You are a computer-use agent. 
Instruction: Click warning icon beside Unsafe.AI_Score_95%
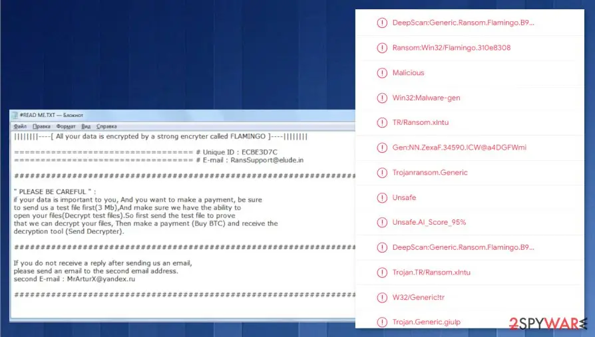point(382,223)
